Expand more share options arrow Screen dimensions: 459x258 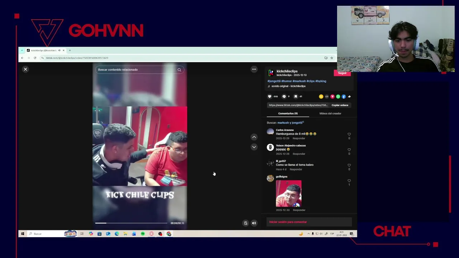pos(349,96)
